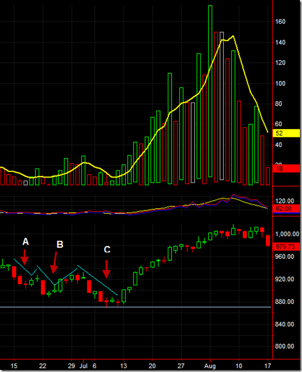Image resolution: width=302 pixels, height=372 pixels.
Task: Click the yellow 52 moving-average value tag
Action: pos(286,133)
